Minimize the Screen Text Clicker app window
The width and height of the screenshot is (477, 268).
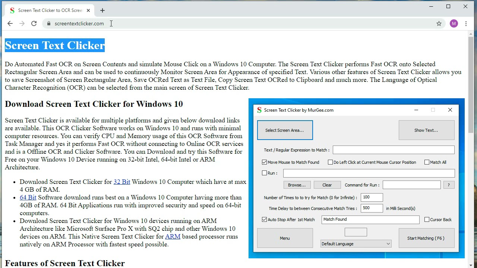coord(416,110)
